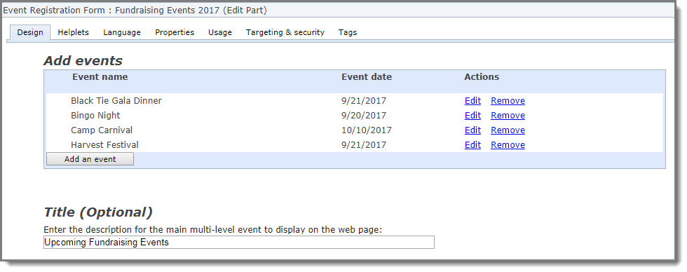687x272 pixels.
Task: Click the Title (Optional) heading
Action: point(98,212)
